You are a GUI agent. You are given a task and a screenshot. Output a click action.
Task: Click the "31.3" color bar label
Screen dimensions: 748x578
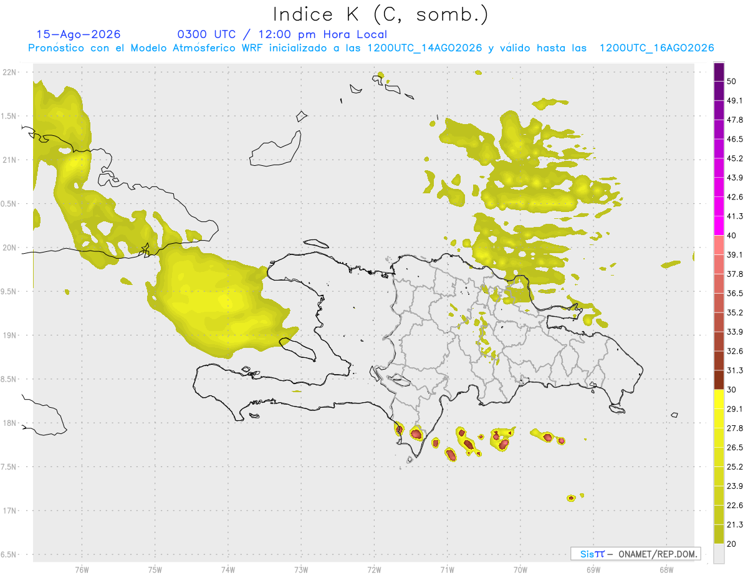tap(735, 370)
